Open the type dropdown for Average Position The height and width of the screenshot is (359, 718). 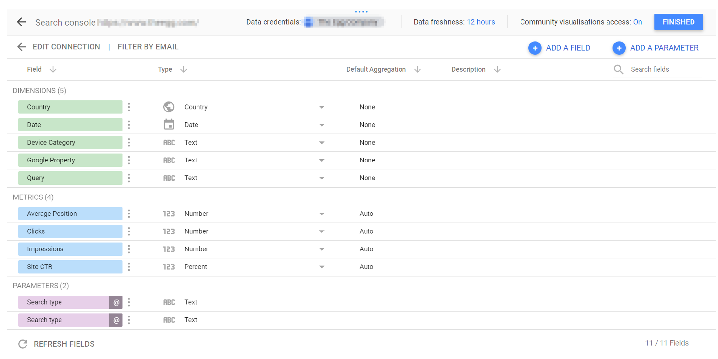pyautogui.click(x=322, y=214)
